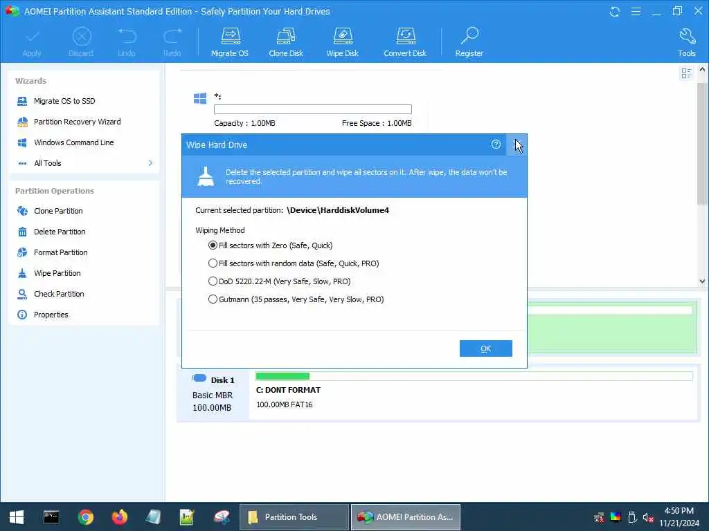Click the capacity bar of the * partition
This screenshot has height=531, width=709.
pos(312,109)
